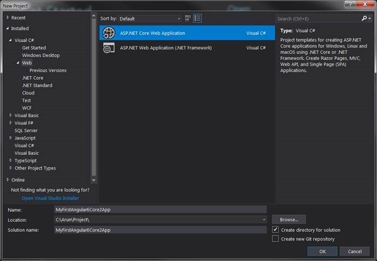The image size is (377, 261).
Task: Expand the Online templates node
Action: (x=8, y=180)
